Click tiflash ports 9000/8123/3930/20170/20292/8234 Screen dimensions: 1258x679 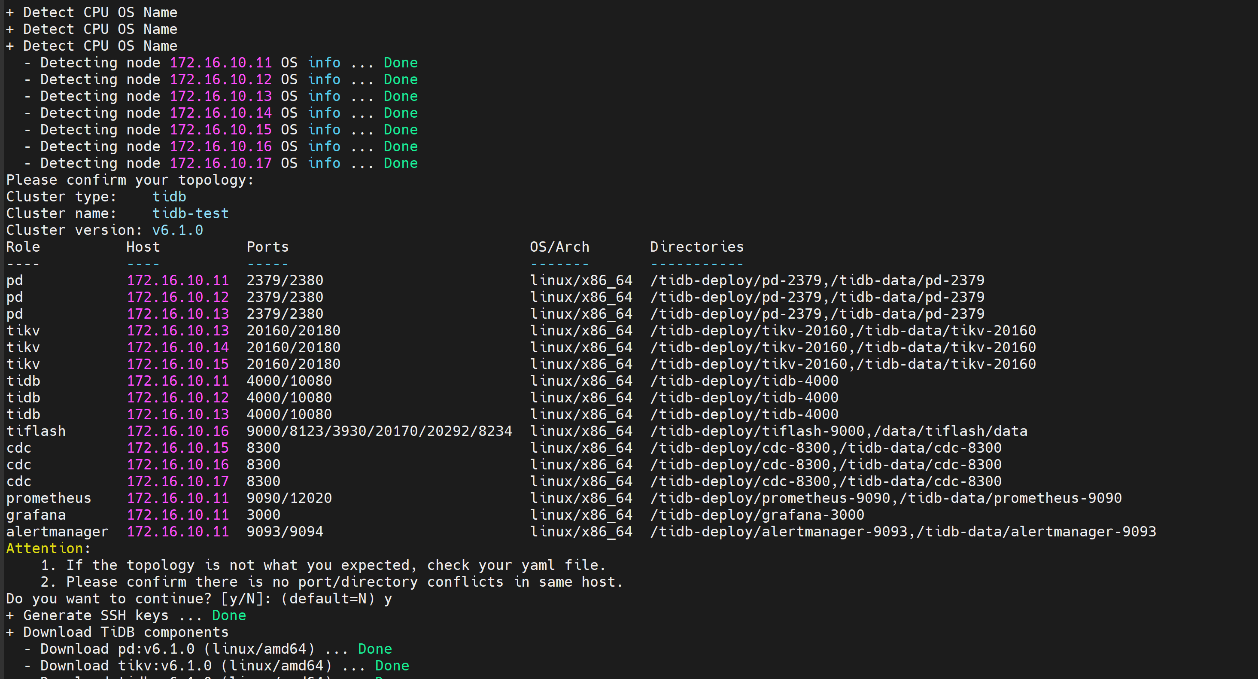380,431
